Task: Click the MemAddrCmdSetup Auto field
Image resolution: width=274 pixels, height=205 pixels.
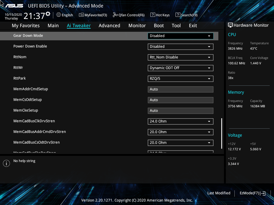Action: coord(181,89)
